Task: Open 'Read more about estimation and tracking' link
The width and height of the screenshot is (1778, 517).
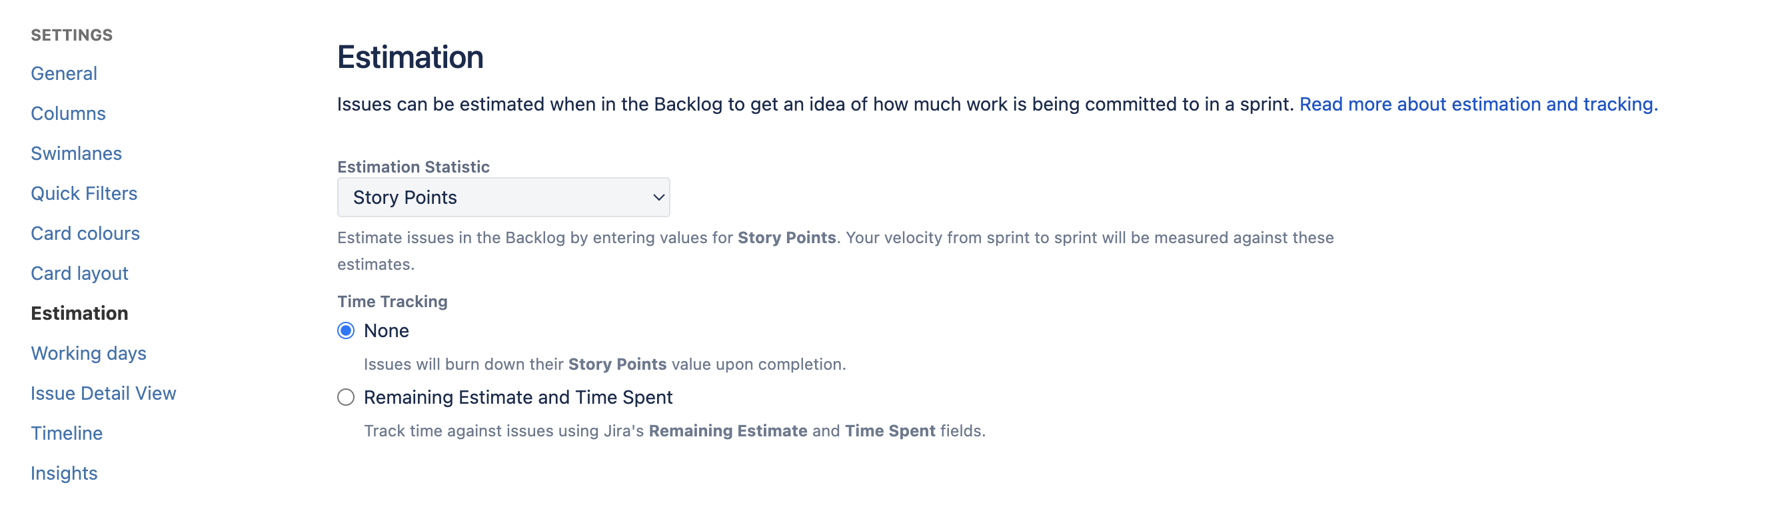Action: pyautogui.click(x=1477, y=104)
